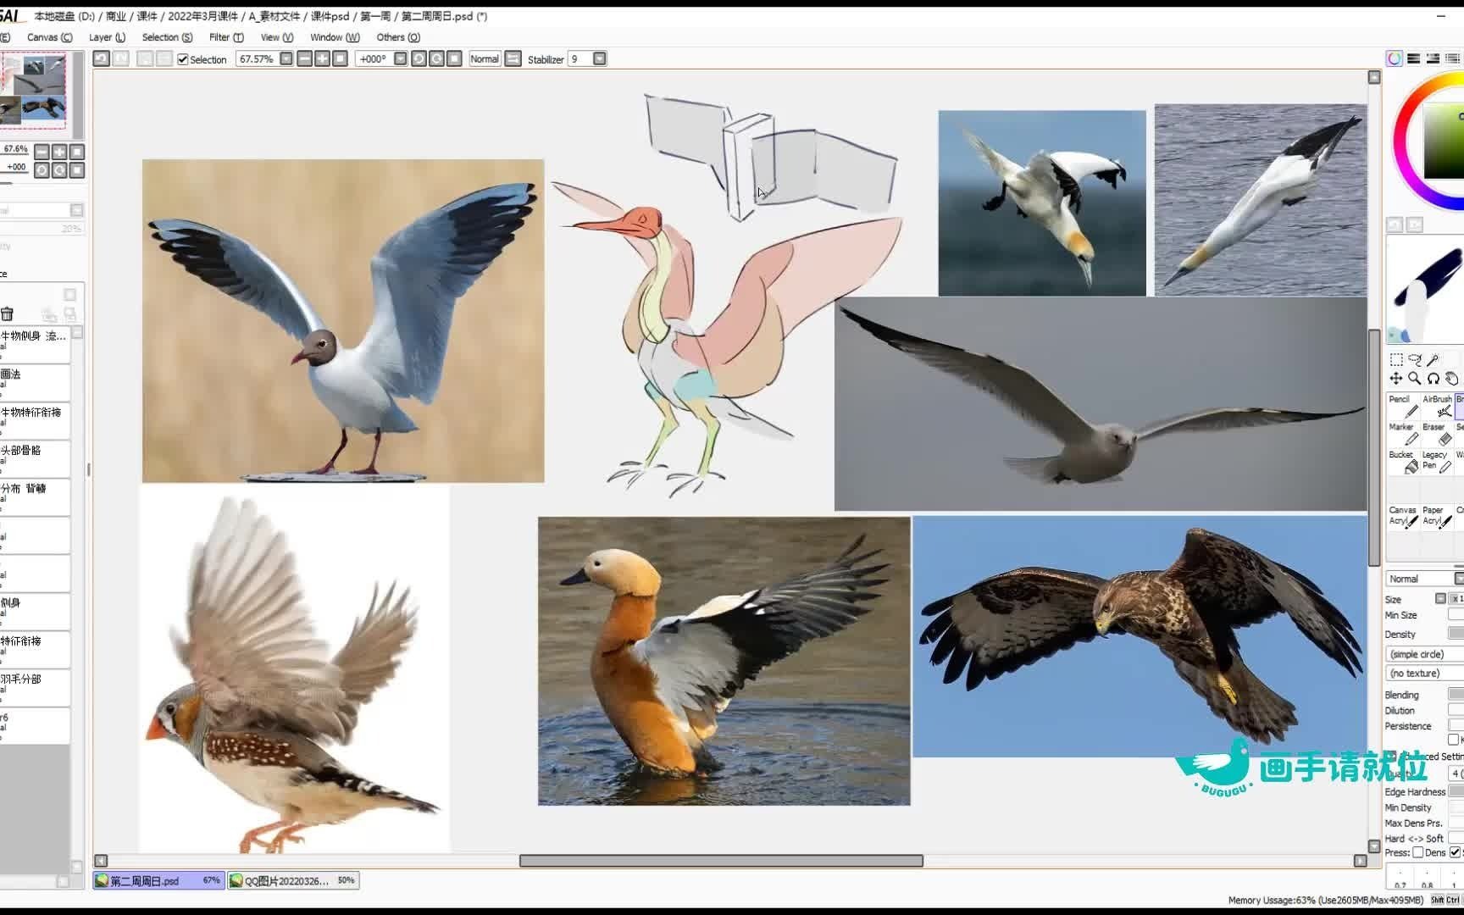
Task: Open the brush Size multiplier dropdown arrow
Action: click(1440, 599)
